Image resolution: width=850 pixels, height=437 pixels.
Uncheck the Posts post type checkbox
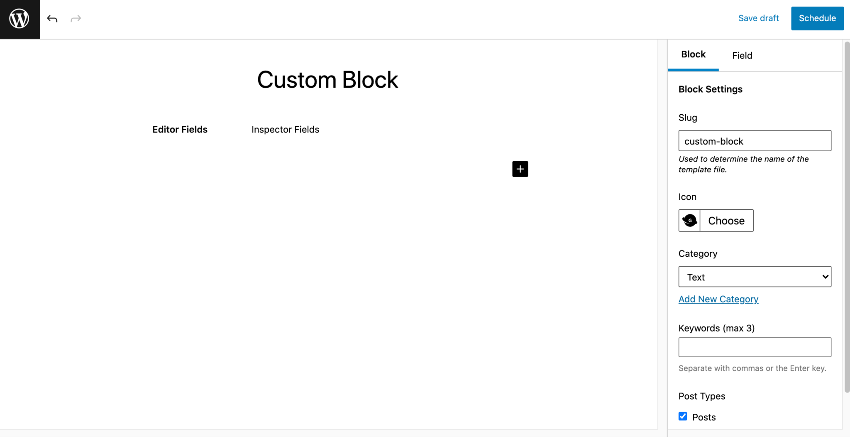point(683,416)
